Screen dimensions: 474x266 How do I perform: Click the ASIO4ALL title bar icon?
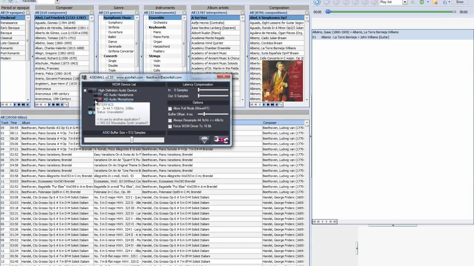(84, 77)
